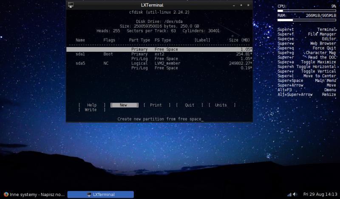Choose the New partition option
340x199 pixels.
(124, 105)
